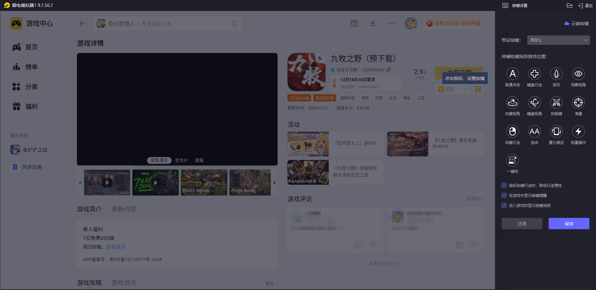Open 榜单 rankings in the sidebar
This screenshot has height=290, width=596.
pyautogui.click(x=25, y=67)
